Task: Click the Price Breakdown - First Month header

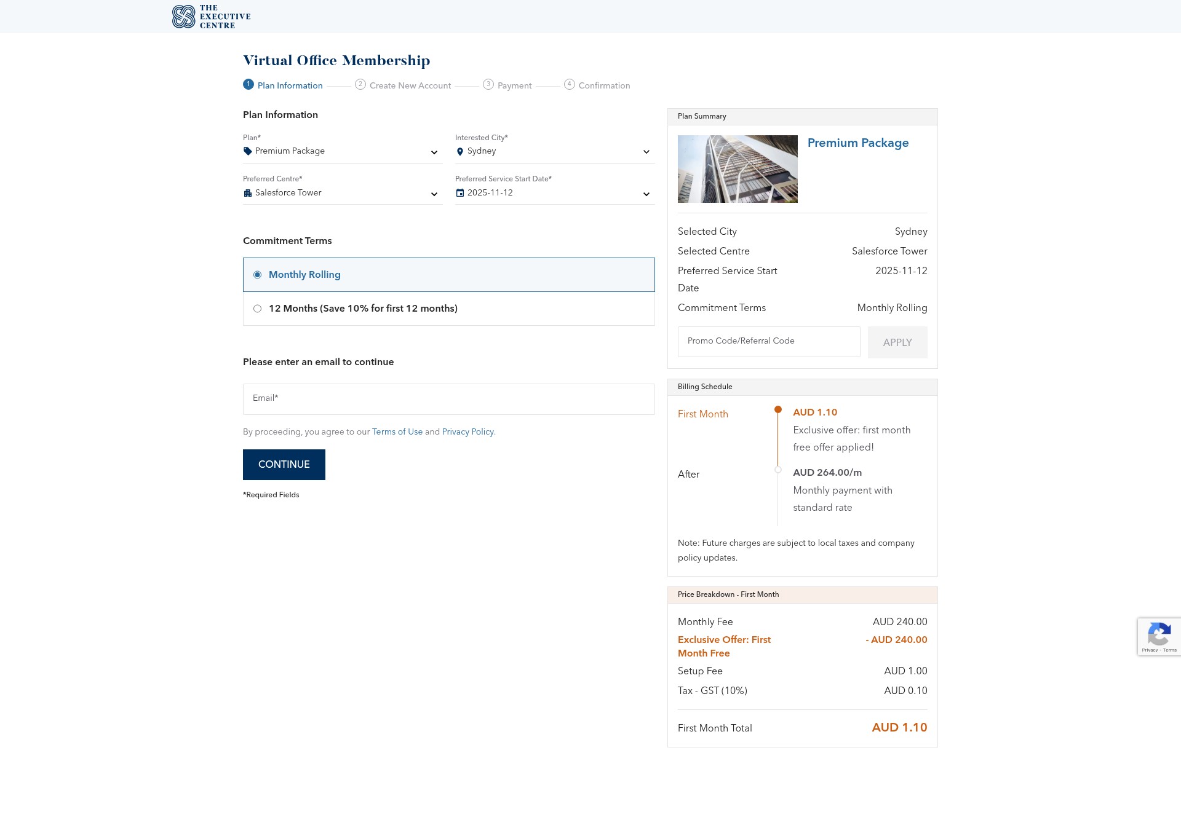Action: coord(803,595)
